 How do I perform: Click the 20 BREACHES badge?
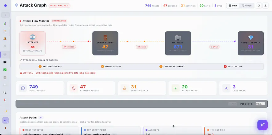coord(59,21)
